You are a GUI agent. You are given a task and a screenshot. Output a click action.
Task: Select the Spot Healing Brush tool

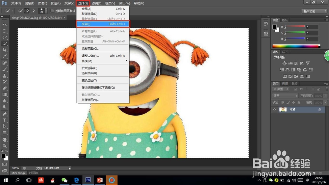[x=4, y=63]
